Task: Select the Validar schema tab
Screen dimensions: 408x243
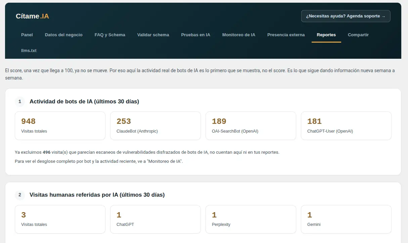Action: (x=153, y=35)
